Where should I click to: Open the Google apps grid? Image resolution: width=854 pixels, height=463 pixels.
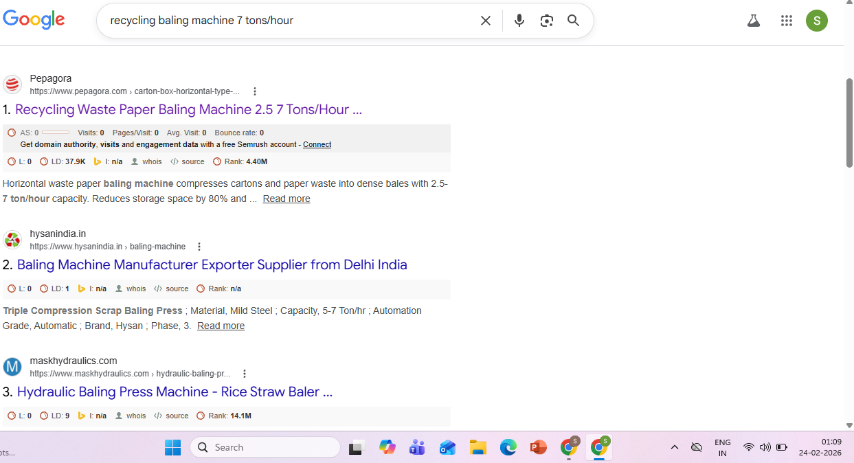787,21
